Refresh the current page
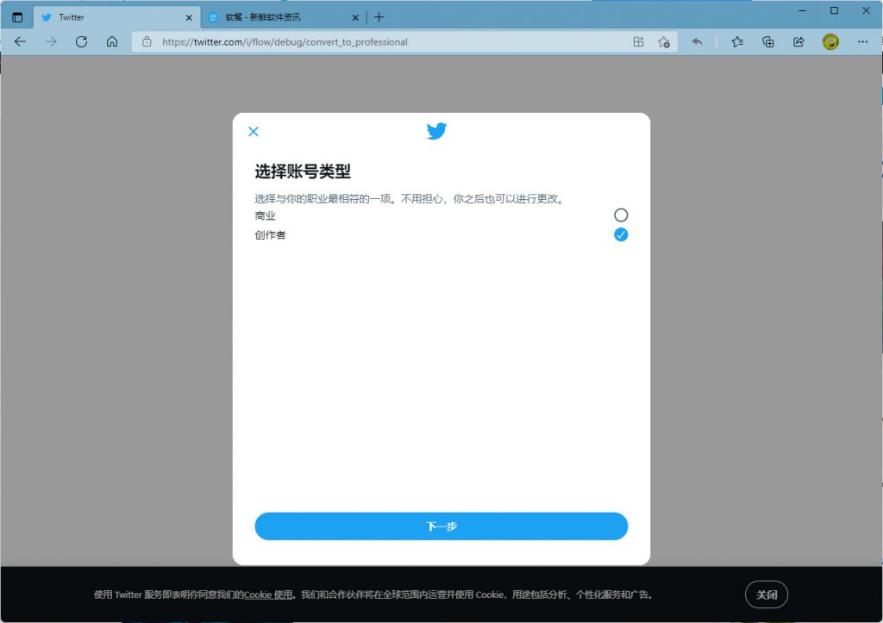The width and height of the screenshot is (883, 623). 81,41
